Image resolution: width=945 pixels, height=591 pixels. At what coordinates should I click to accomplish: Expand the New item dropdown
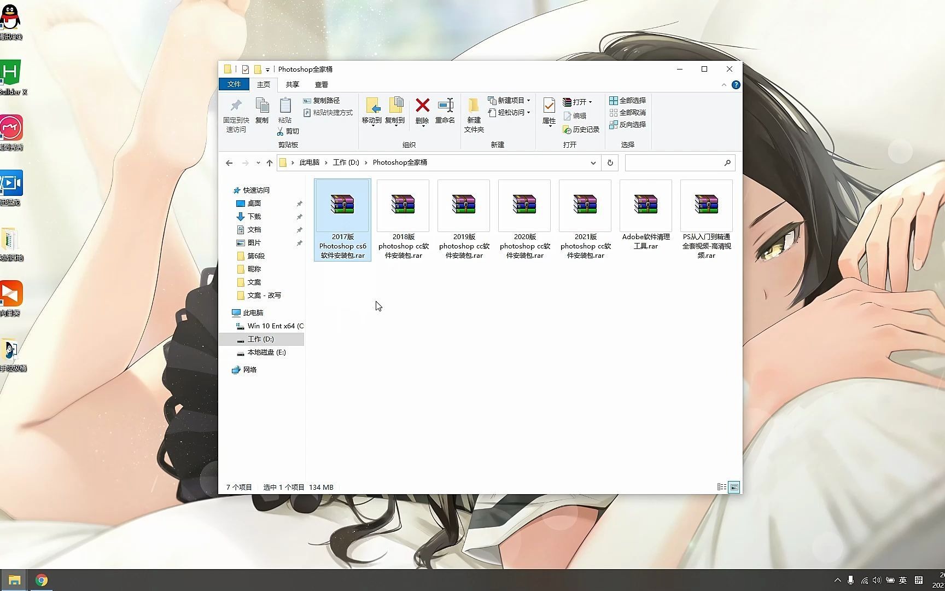pos(528,101)
